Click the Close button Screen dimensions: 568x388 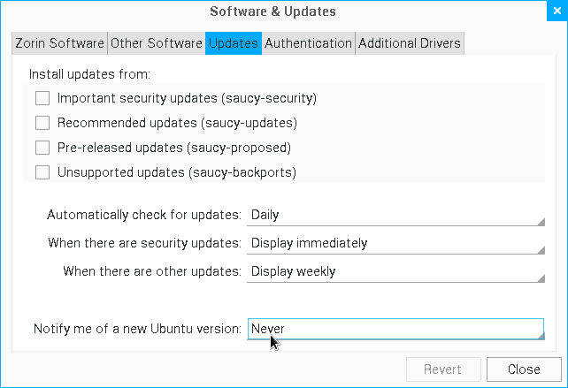(524, 369)
